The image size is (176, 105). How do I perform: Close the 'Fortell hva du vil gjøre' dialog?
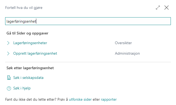pos(167,8)
